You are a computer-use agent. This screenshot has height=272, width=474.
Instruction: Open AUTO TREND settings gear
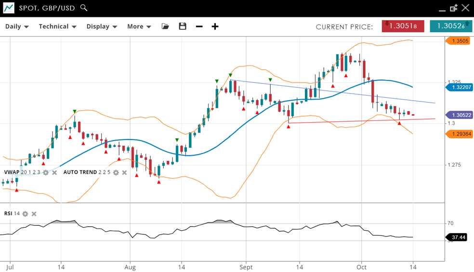(x=116, y=172)
